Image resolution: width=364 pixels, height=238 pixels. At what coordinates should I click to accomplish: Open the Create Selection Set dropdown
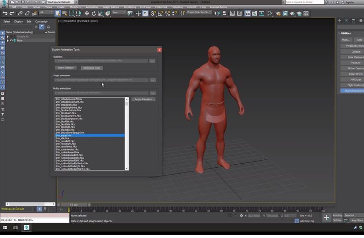199,12
